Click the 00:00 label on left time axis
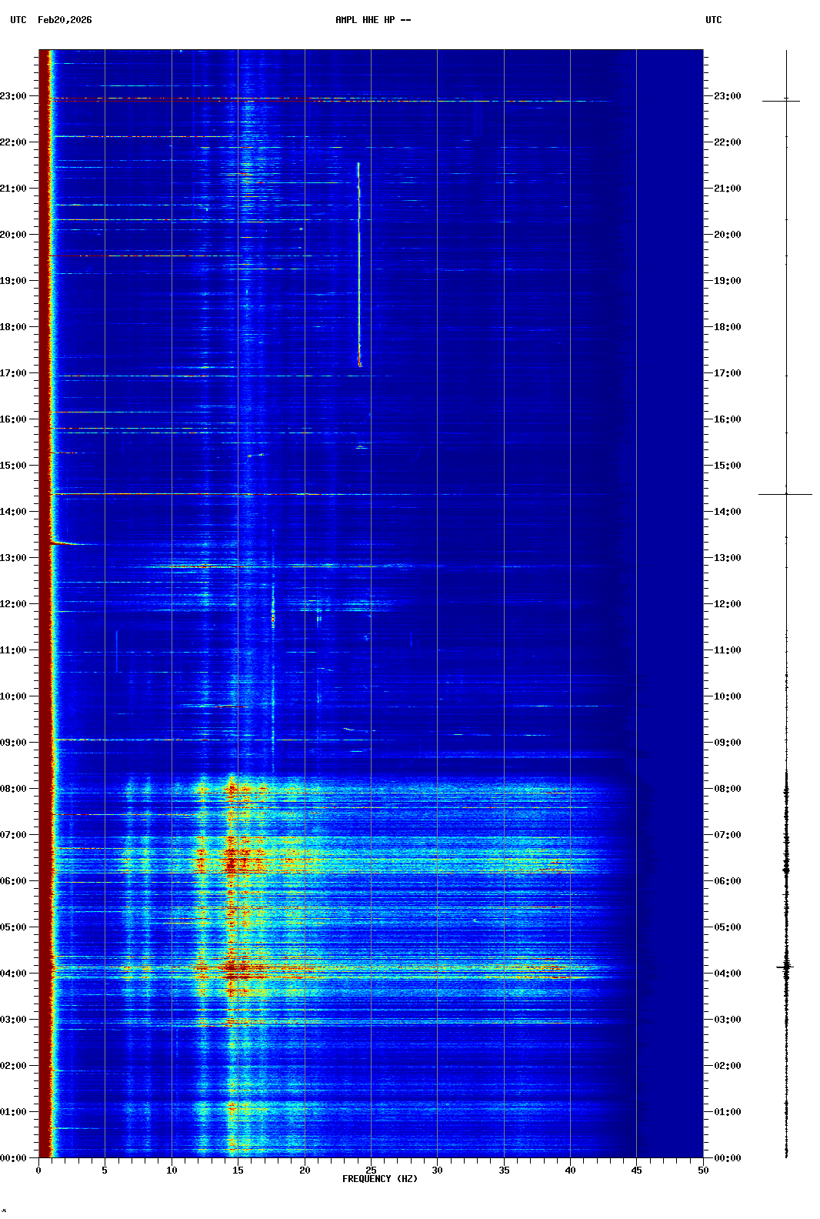Viewport: 820px width, 1219px height. click(14, 1158)
